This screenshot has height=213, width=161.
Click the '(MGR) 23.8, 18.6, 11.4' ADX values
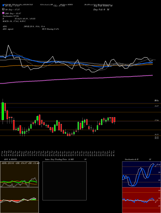point(34,26)
